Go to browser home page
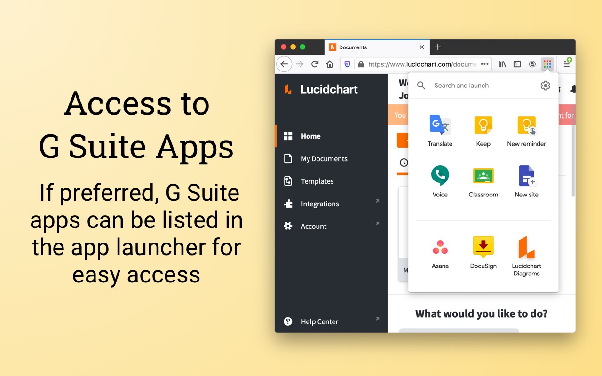Screen dimensions: 602x376 point(330,64)
